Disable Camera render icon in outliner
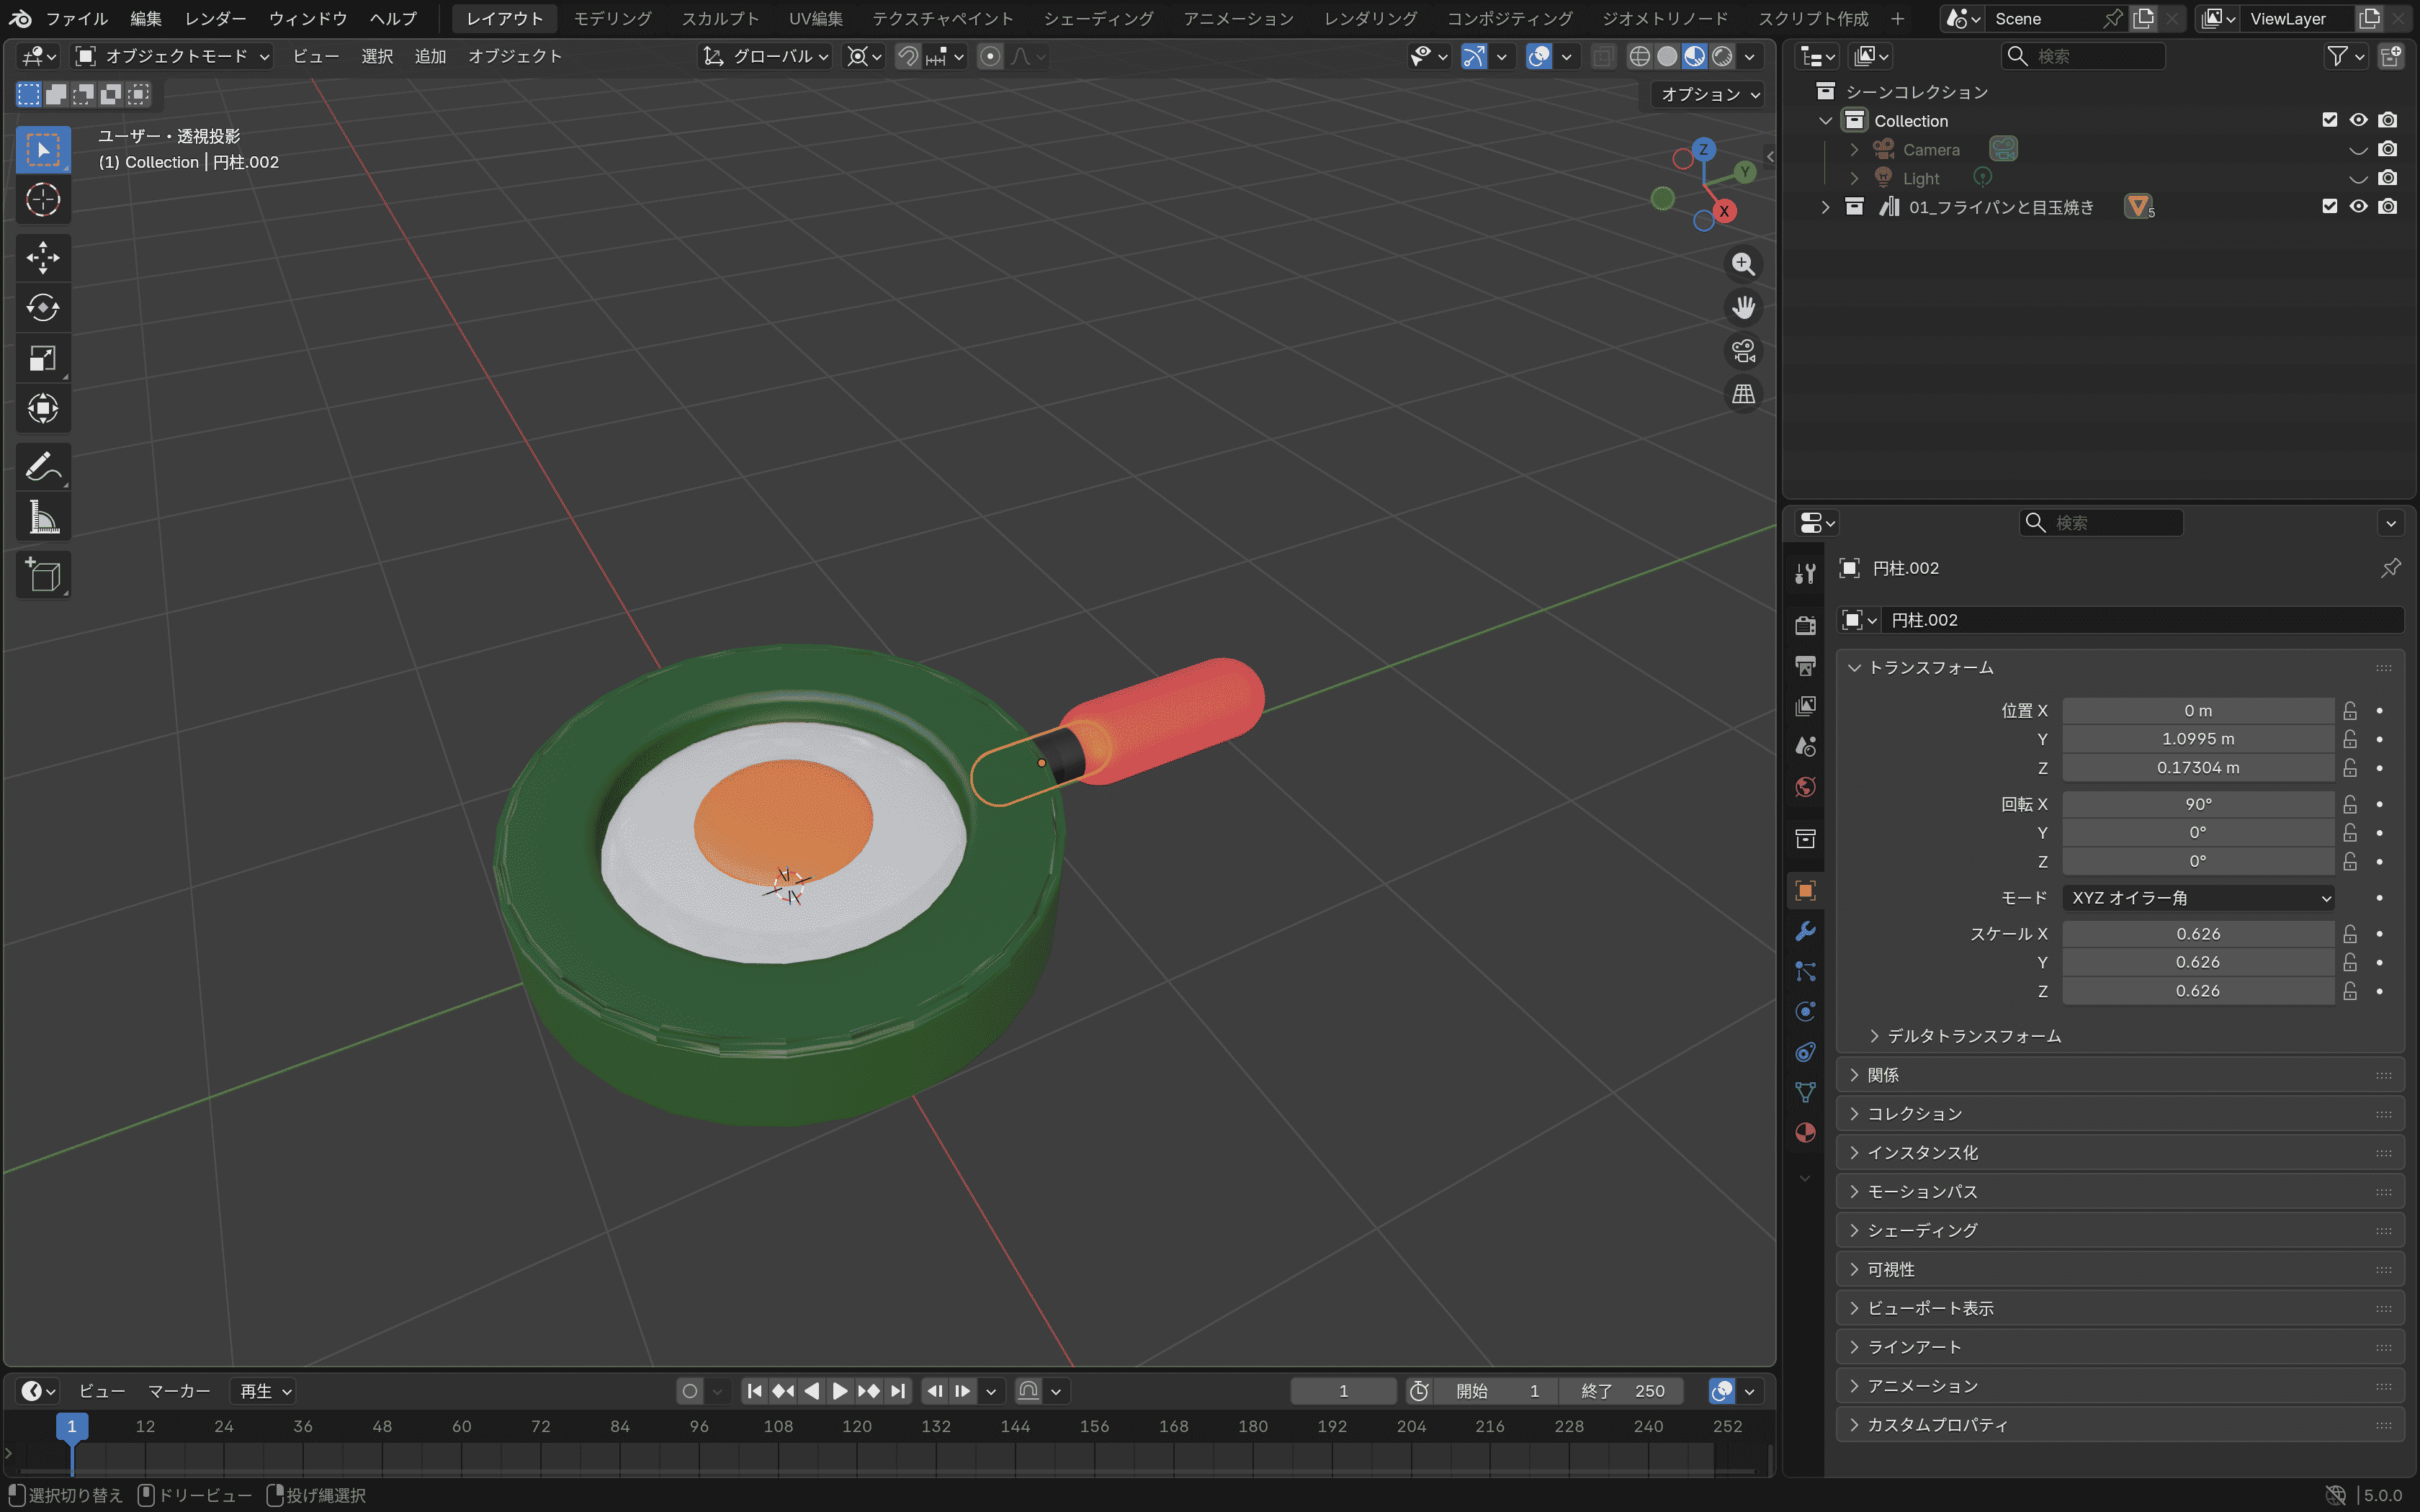The height and width of the screenshot is (1512, 2420). (2388, 149)
